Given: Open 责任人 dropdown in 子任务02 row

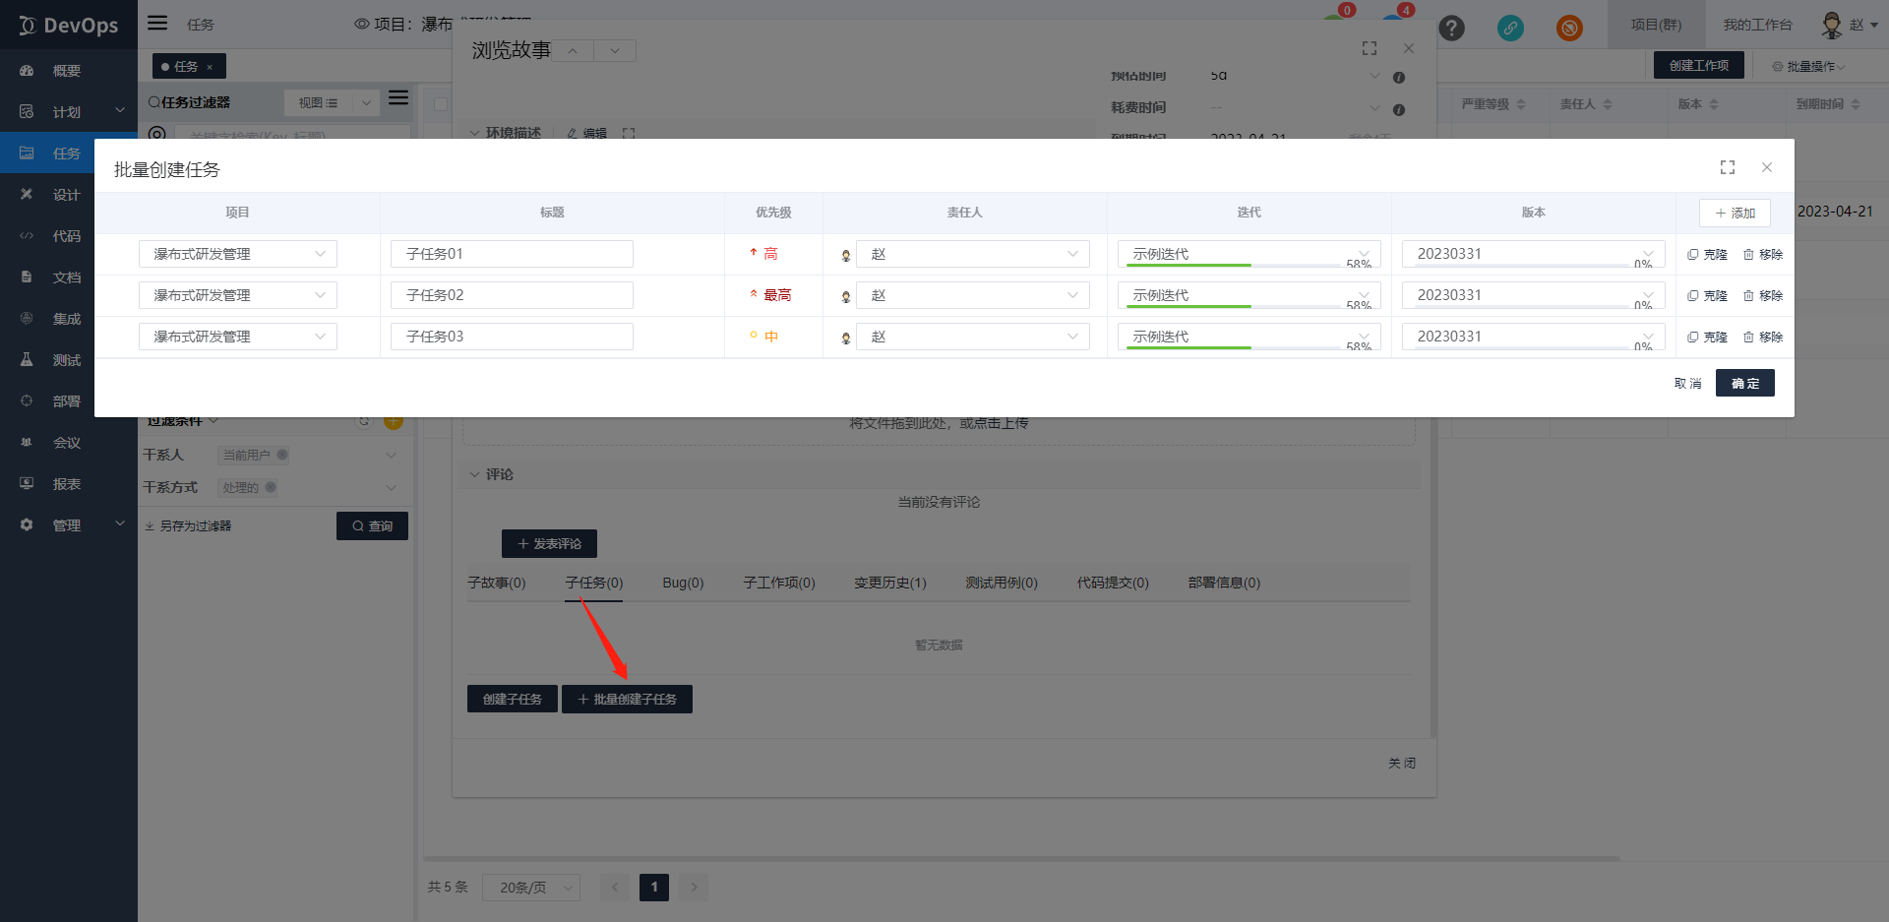Looking at the screenshot, I should coord(972,295).
